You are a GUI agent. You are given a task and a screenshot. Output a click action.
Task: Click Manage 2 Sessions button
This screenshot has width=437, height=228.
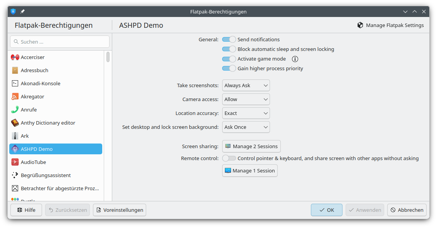click(x=251, y=146)
